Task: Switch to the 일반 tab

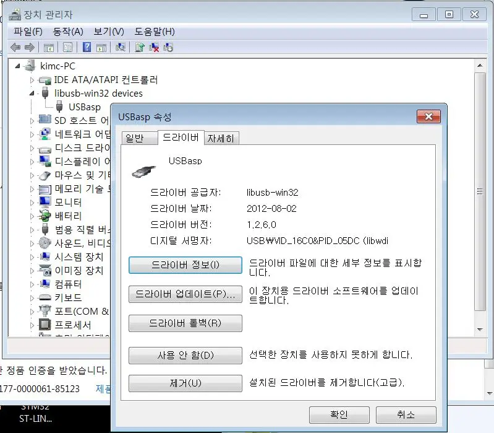Action: pyautogui.click(x=139, y=138)
